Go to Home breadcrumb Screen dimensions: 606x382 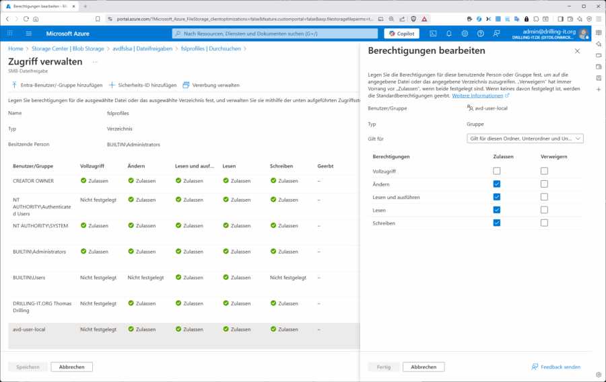pyautogui.click(x=15, y=48)
